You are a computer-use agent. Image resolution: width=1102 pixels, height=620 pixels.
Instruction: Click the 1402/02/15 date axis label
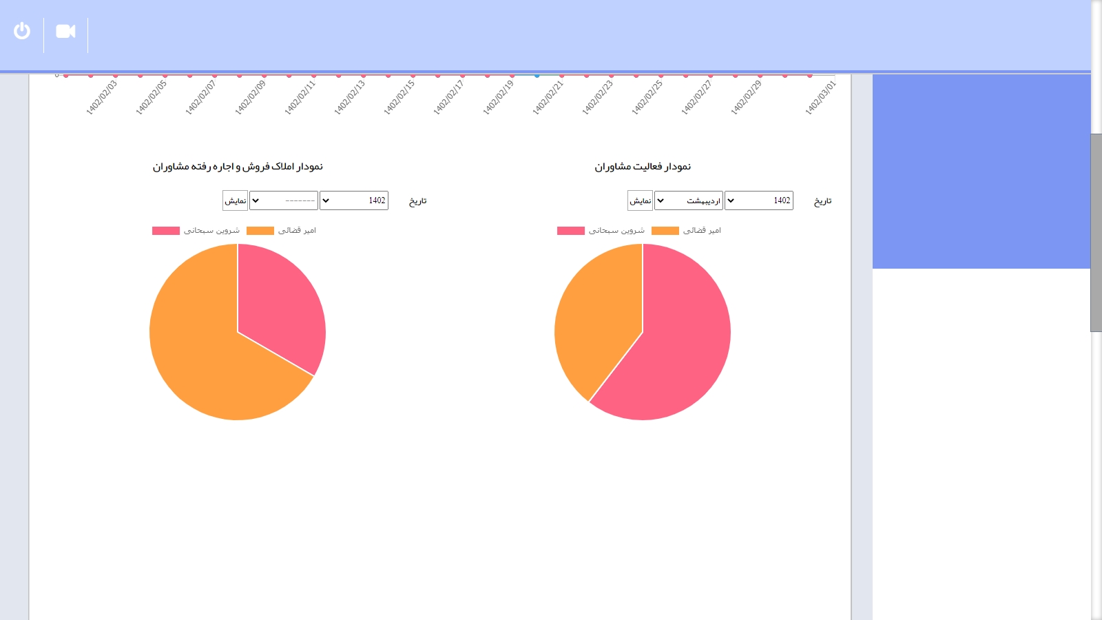[x=399, y=97]
